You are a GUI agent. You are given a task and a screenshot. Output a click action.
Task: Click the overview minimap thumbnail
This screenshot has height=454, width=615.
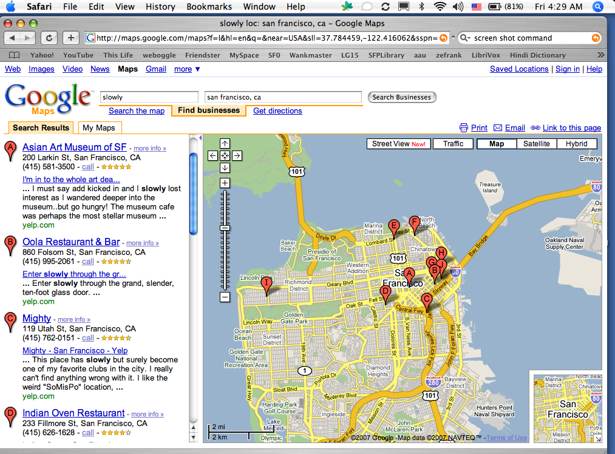[x=567, y=408]
